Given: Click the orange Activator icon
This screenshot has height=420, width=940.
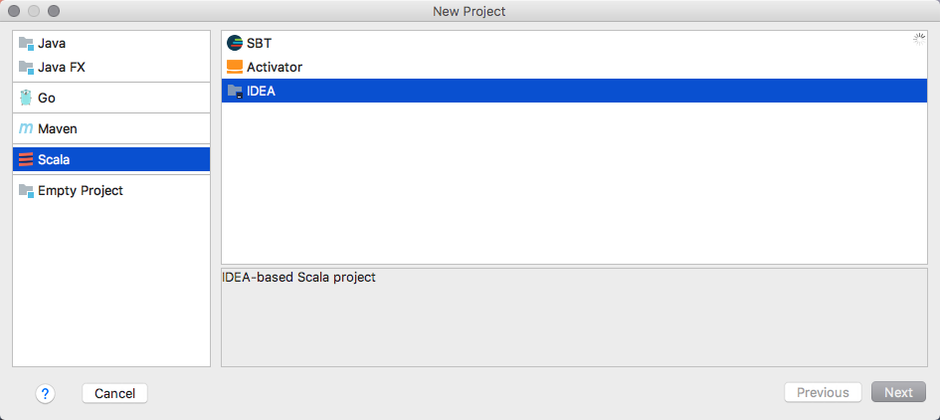Looking at the screenshot, I should pyautogui.click(x=235, y=68).
